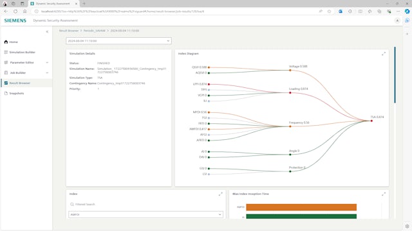Click Result Browser breadcrumb link

point(69,31)
